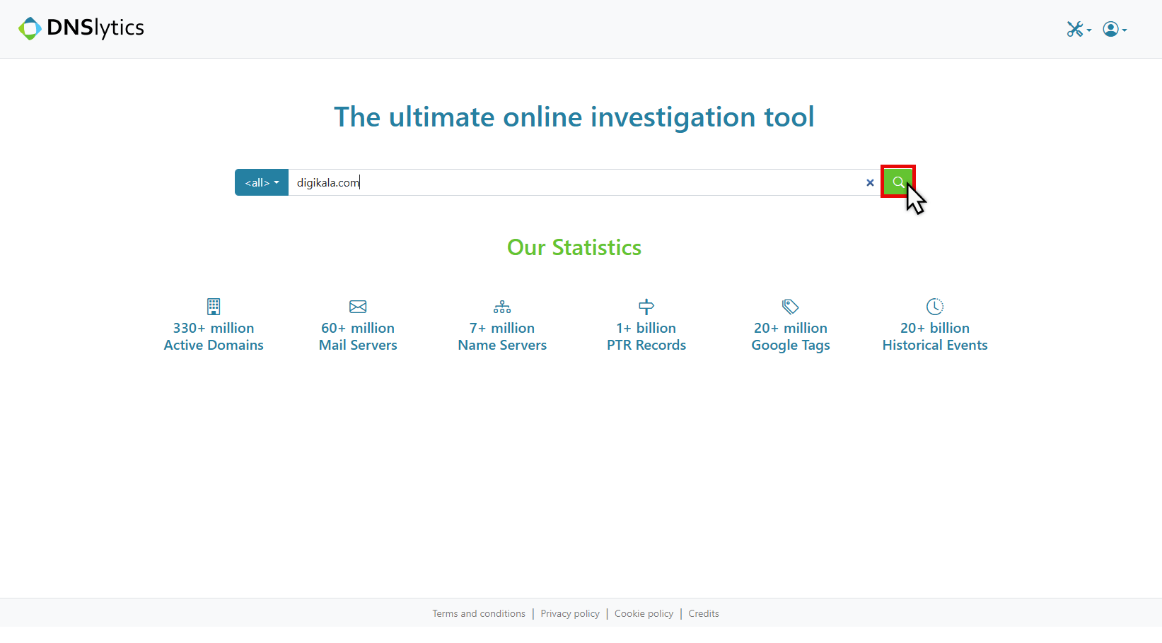Screen dimensions: 1162x643
Task: Expand the <all> search type dropdown
Action: [x=262, y=182]
